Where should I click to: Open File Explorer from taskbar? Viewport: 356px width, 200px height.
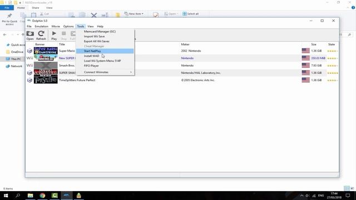30,196
